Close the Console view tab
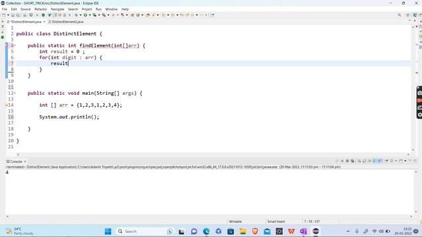422x237 pixels. click(x=25, y=161)
